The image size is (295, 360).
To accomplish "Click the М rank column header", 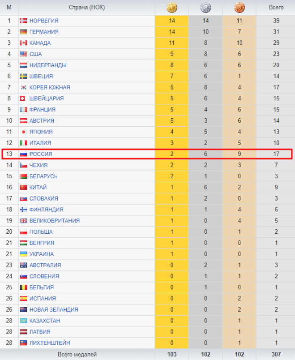I will 9,8.
